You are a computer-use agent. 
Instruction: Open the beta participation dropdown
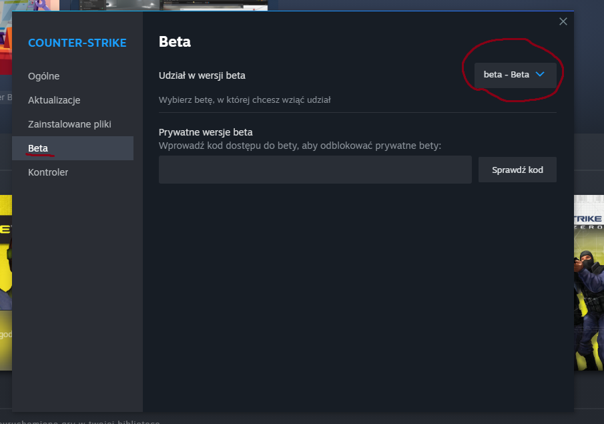(515, 75)
